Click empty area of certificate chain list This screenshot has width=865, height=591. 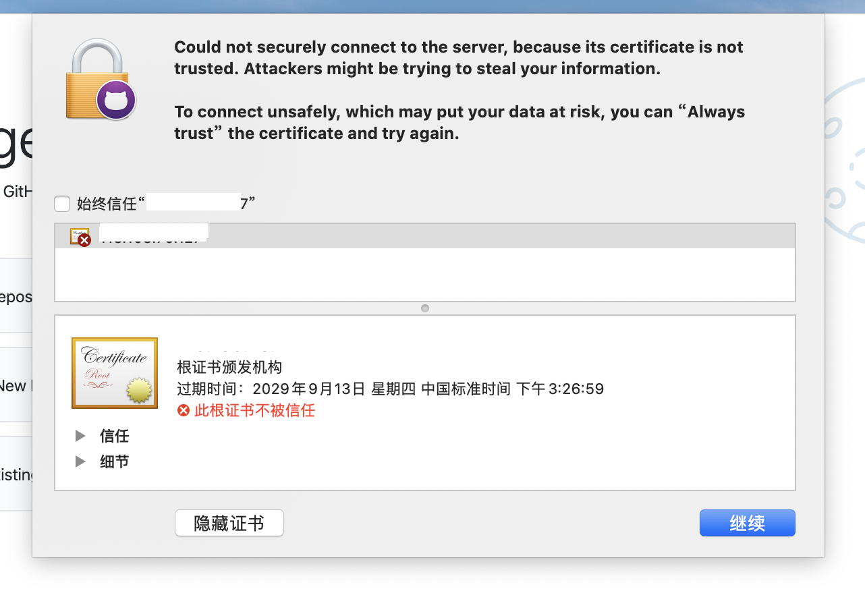(x=425, y=275)
